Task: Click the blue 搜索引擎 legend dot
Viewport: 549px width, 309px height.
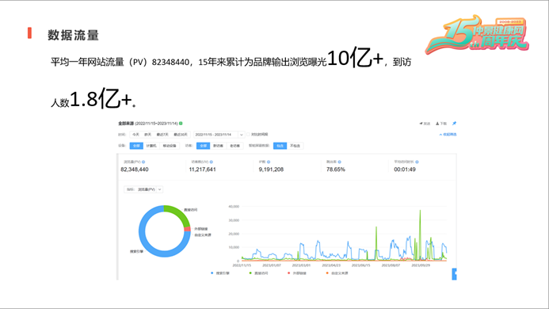Action: point(212,273)
